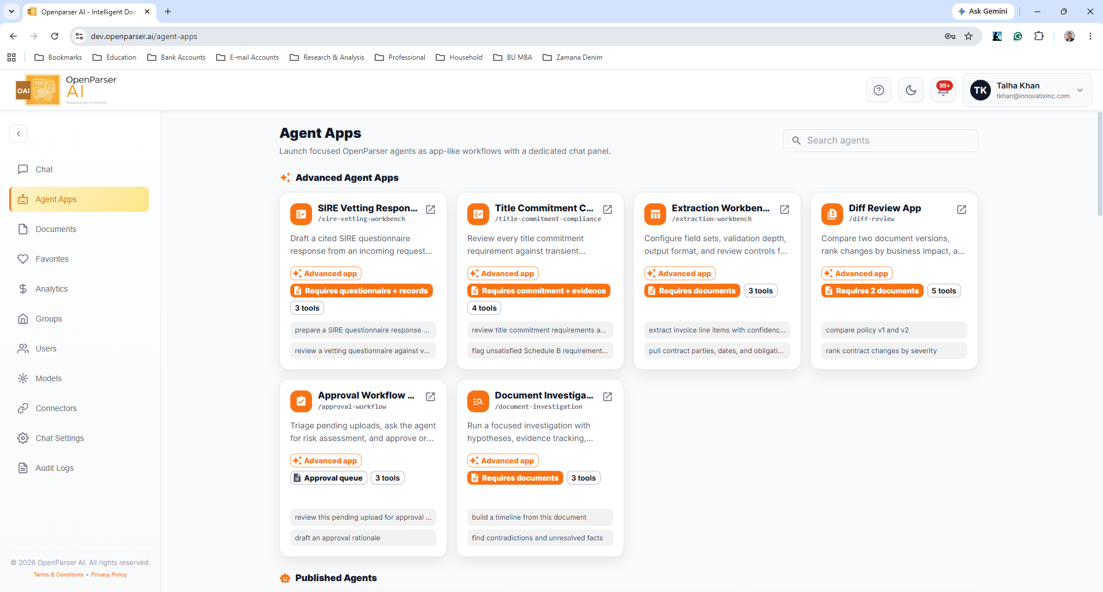Select prompt 'flag unsatisfied Schedule B requirement'

[x=540, y=351]
